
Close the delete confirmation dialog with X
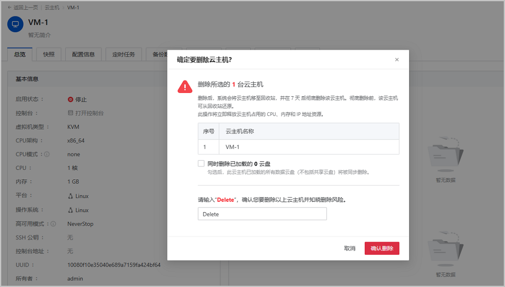click(396, 60)
